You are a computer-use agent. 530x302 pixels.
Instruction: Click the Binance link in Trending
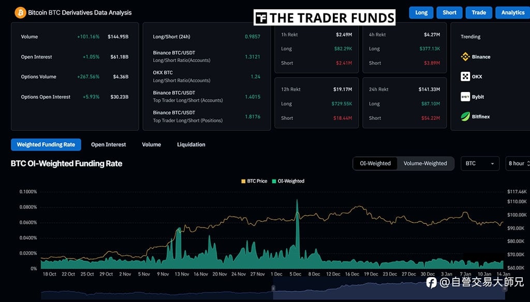point(481,57)
